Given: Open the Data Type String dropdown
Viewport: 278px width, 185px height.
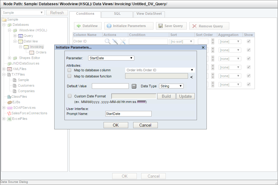Looking at the screenshot, I should point(171,86).
